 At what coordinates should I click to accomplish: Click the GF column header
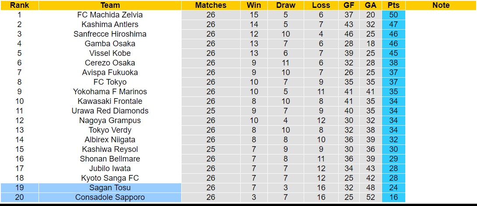[x=349, y=5]
